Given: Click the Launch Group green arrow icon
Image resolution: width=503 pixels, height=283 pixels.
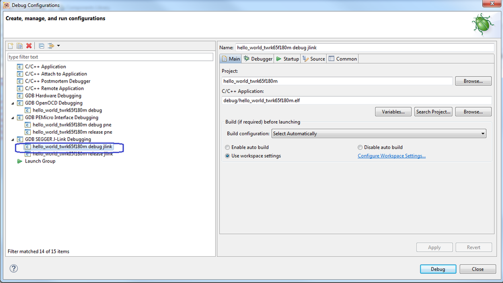Looking at the screenshot, I should [20, 161].
